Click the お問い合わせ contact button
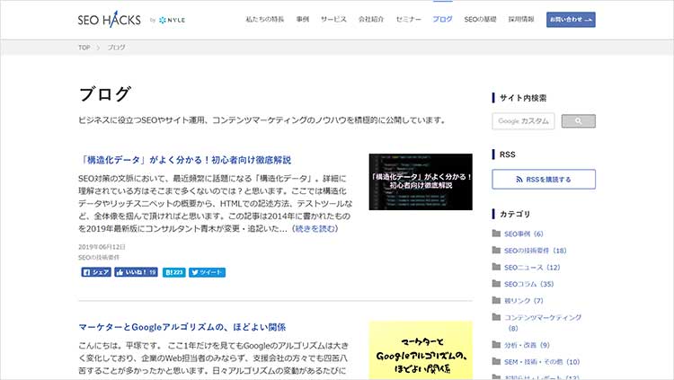Viewport: 674px width, 380px height. click(571, 20)
